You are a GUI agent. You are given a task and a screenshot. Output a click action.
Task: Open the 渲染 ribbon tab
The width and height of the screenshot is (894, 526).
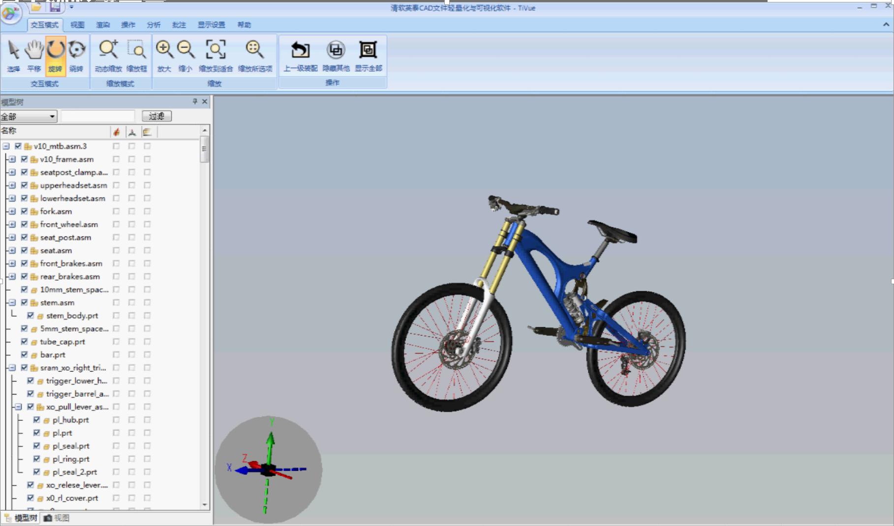tap(103, 25)
